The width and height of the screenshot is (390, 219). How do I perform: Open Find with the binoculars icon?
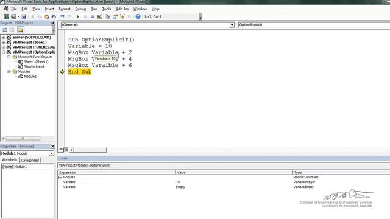coord(54,16)
